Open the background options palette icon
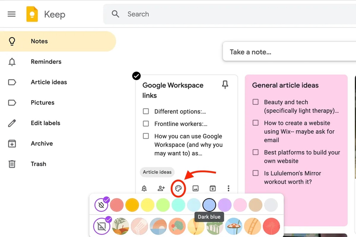 (178, 188)
